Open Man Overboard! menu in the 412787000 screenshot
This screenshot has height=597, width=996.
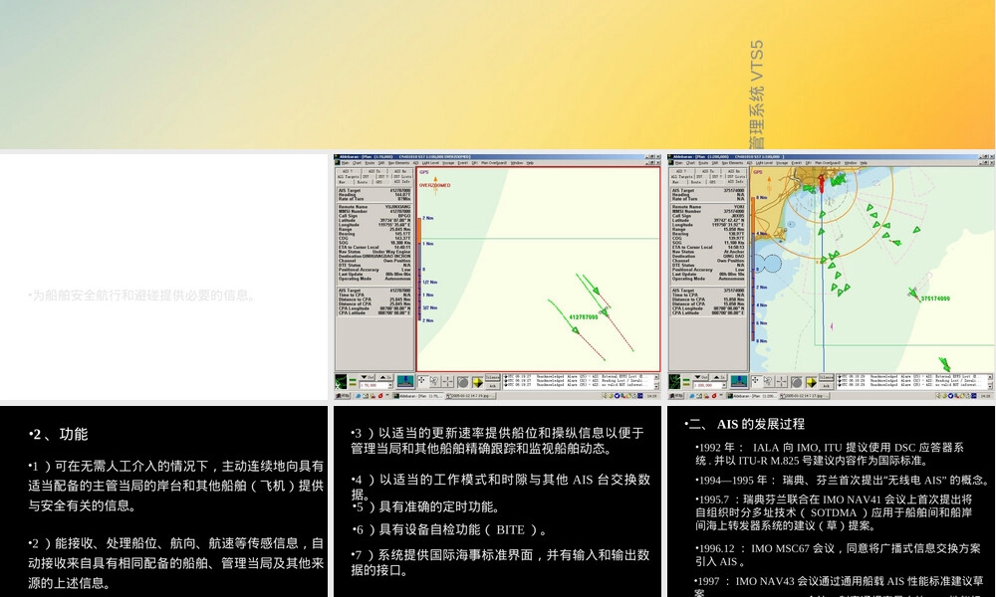tap(494, 163)
